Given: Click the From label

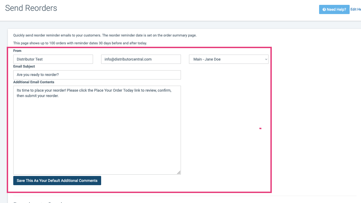Looking at the screenshot, I should click(x=17, y=51).
